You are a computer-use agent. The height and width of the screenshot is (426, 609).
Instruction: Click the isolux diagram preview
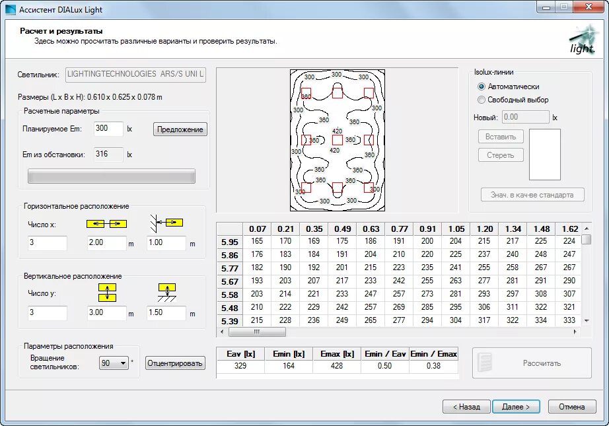[338, 141]
